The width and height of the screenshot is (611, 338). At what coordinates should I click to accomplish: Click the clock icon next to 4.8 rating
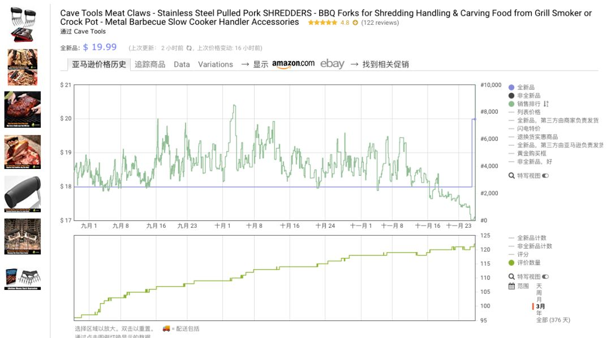[x=355, y=23]
